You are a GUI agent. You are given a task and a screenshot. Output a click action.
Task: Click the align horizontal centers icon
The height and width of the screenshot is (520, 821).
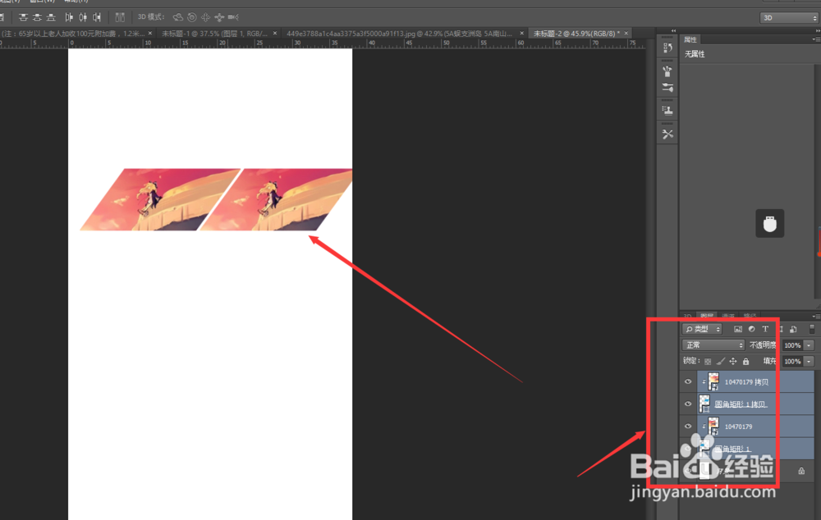(x=83, y=17)
